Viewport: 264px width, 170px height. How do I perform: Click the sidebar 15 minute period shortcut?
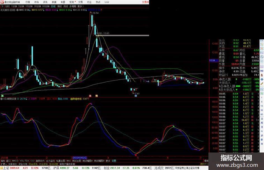262,106
